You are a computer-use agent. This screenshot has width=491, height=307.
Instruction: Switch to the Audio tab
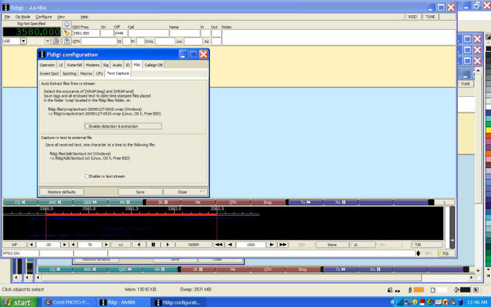pos(117,65)
